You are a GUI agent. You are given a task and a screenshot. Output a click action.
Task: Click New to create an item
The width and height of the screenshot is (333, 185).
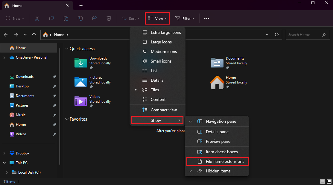14,18
